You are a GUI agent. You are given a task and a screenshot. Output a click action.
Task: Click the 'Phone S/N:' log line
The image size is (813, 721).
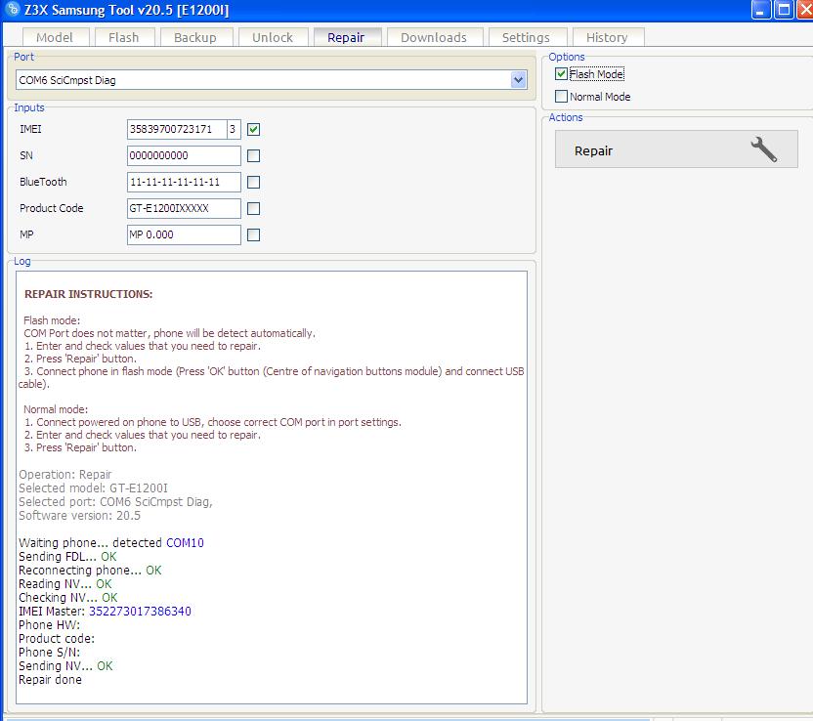pyautogui.click(x=49, y=652)
